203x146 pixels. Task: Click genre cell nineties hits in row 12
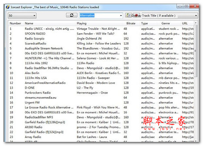[169, 83]
